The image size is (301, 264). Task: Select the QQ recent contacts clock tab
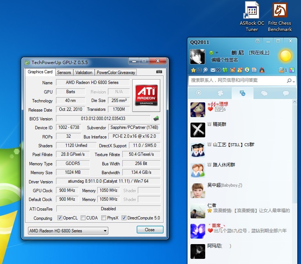pos(242,93)
